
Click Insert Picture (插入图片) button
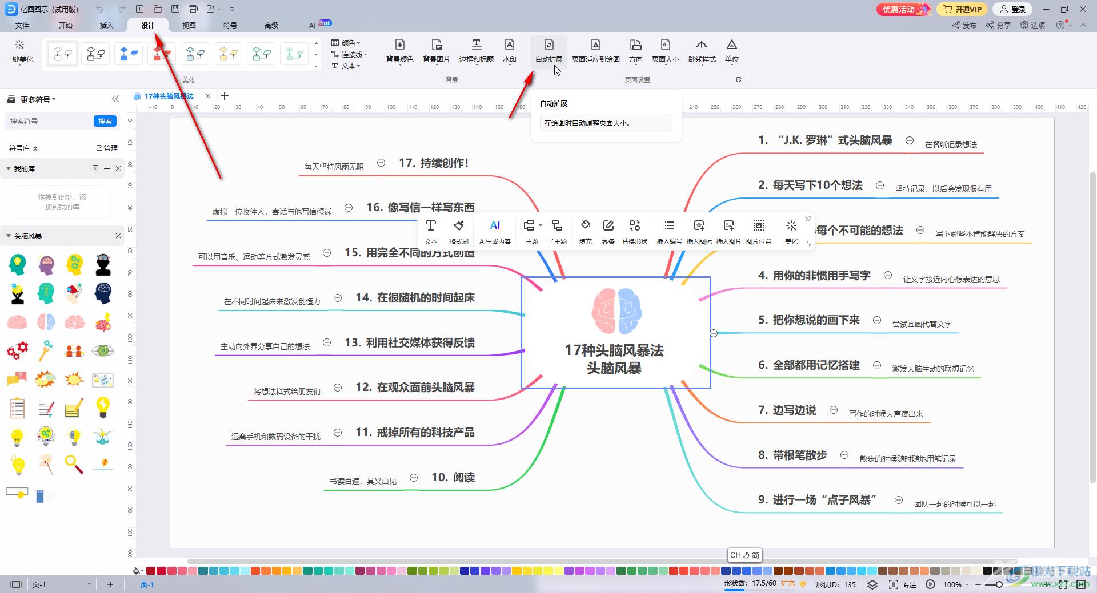[728, 232]
